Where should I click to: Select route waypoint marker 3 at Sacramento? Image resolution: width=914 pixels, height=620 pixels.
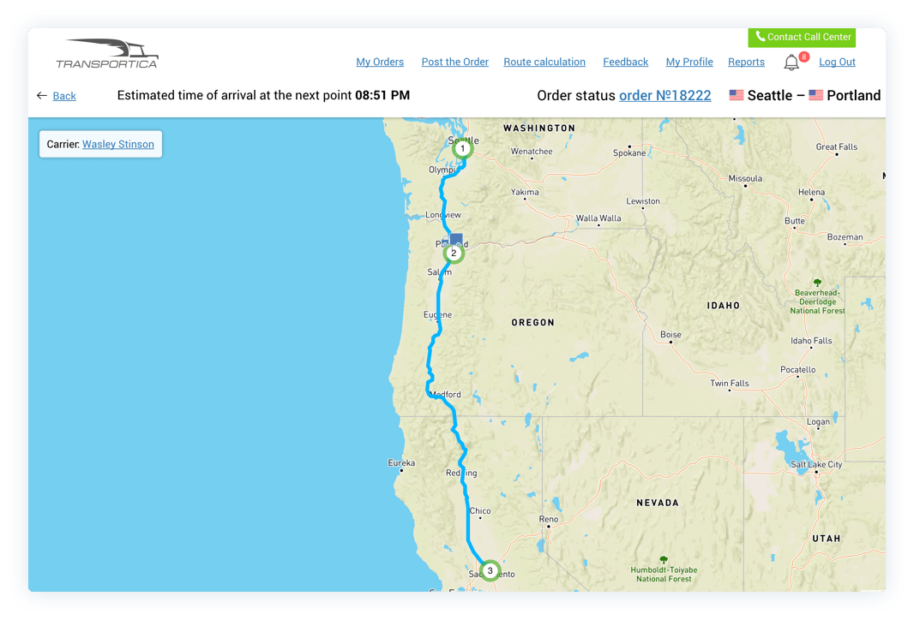coord(490,570)
